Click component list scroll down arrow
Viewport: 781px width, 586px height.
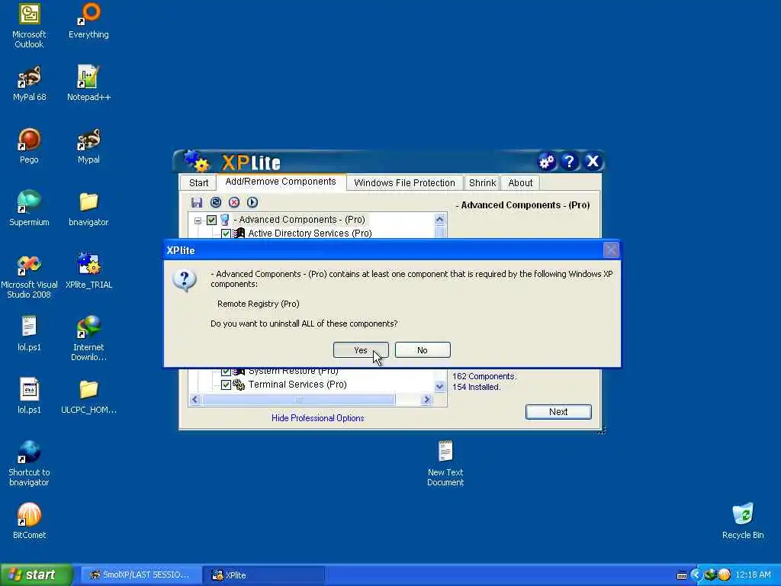(x=439, y=386)
